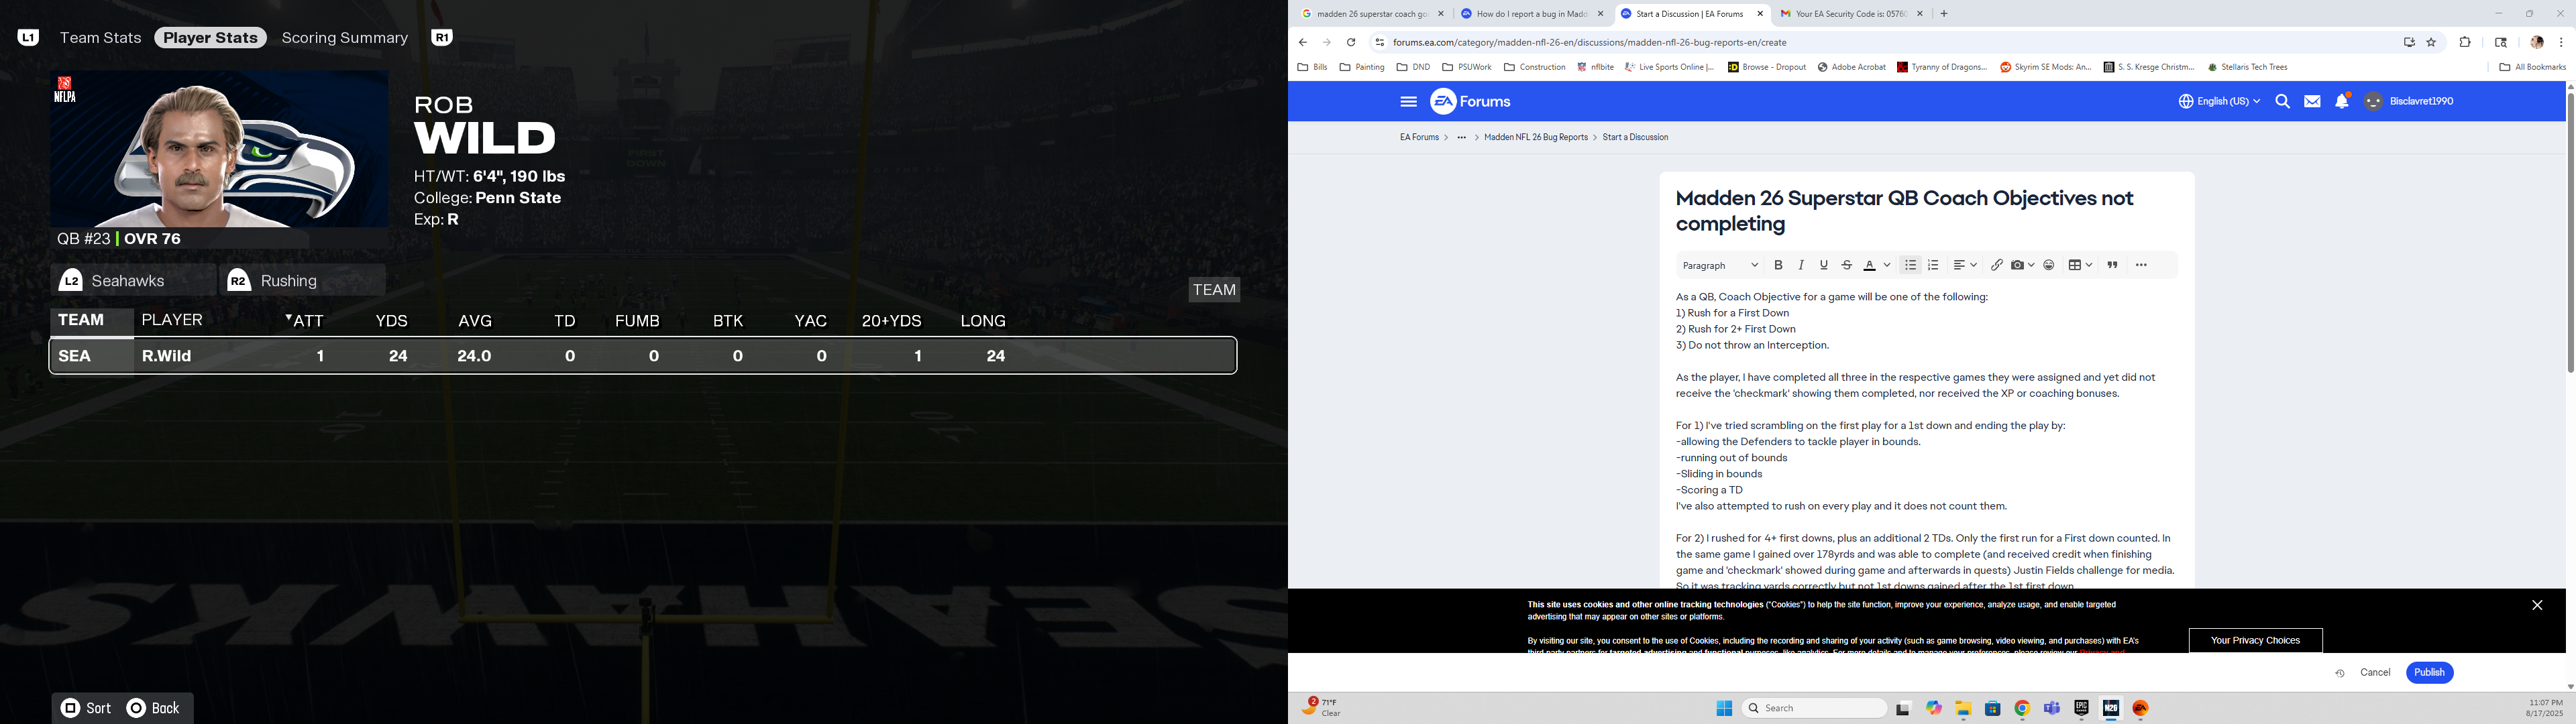This screenshot has height=724, width=2576.
Task: Change the Seahawks team selector in Madden
Action: (134, 280)
